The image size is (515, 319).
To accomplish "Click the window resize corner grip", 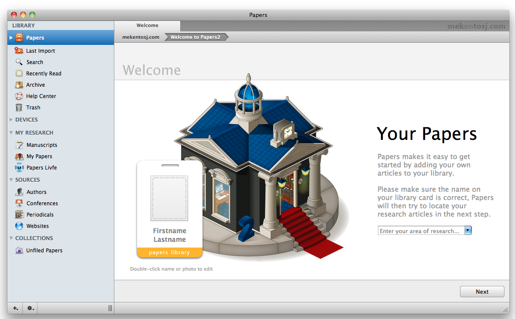I will point(505,309).
